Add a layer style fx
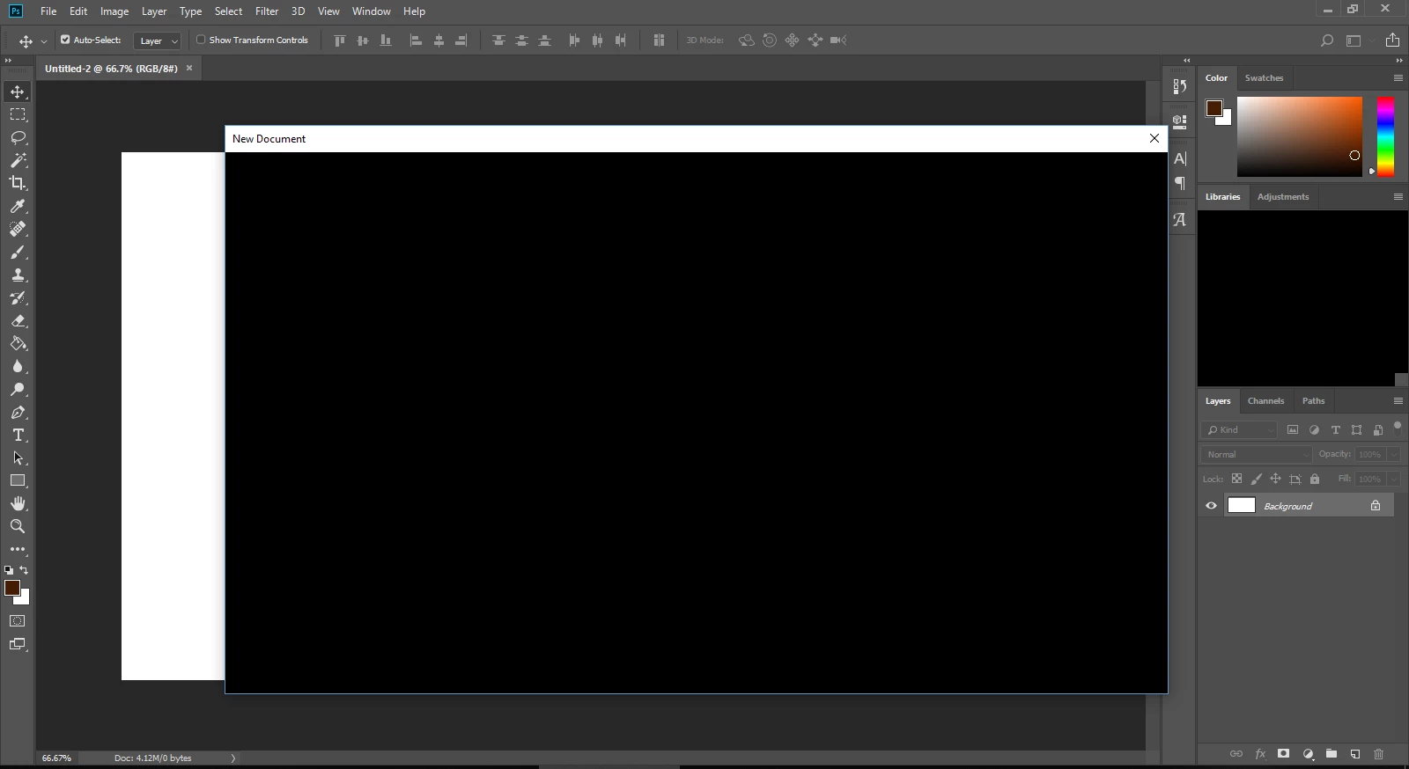Image resolution: width=1409 pixels, height=769 pixels. [x=1260, y=754]
